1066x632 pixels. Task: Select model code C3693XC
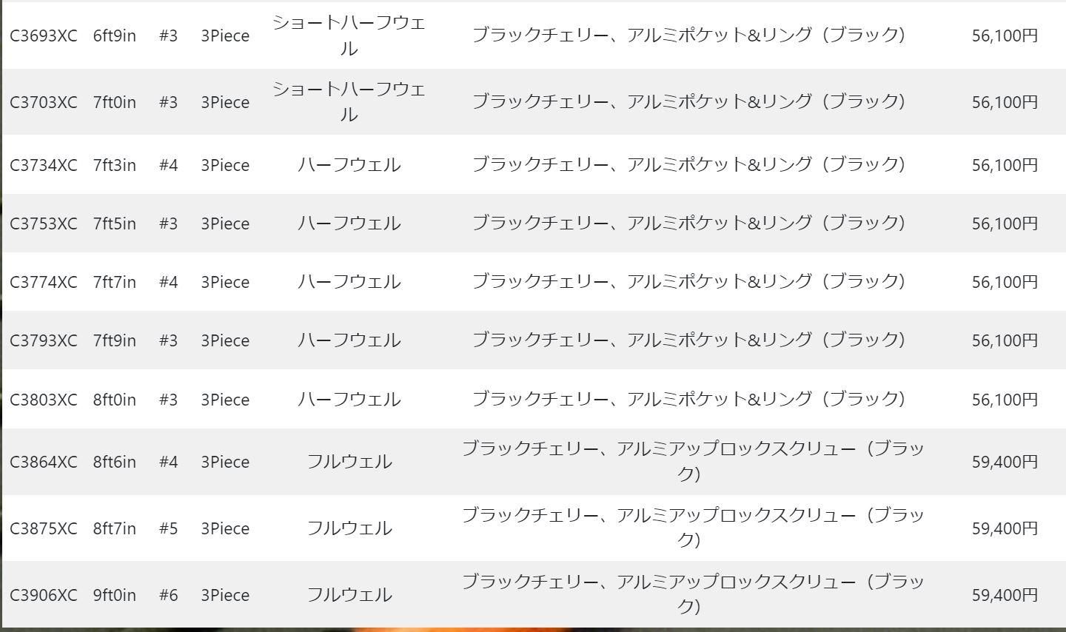pyautogui.click(x=44, y=36)
